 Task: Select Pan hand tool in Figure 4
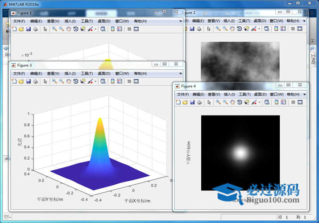click(232, 102)
